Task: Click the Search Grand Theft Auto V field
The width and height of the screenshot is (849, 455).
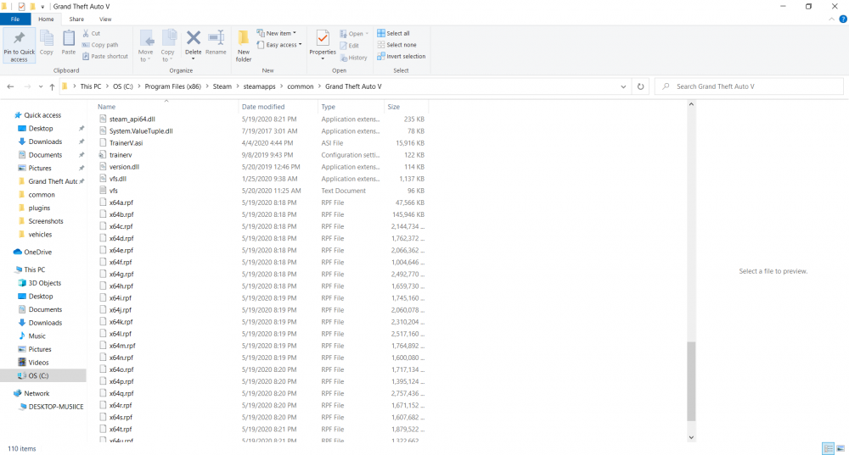Action: coord(747,86)
